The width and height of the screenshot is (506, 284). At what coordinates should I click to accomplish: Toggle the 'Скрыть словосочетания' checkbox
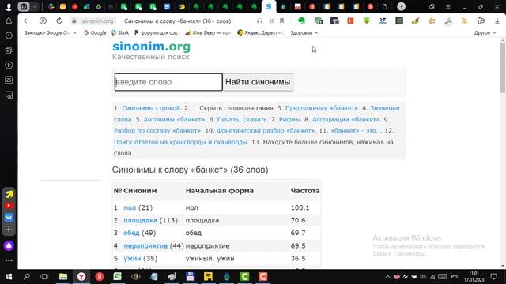(196, 108)
